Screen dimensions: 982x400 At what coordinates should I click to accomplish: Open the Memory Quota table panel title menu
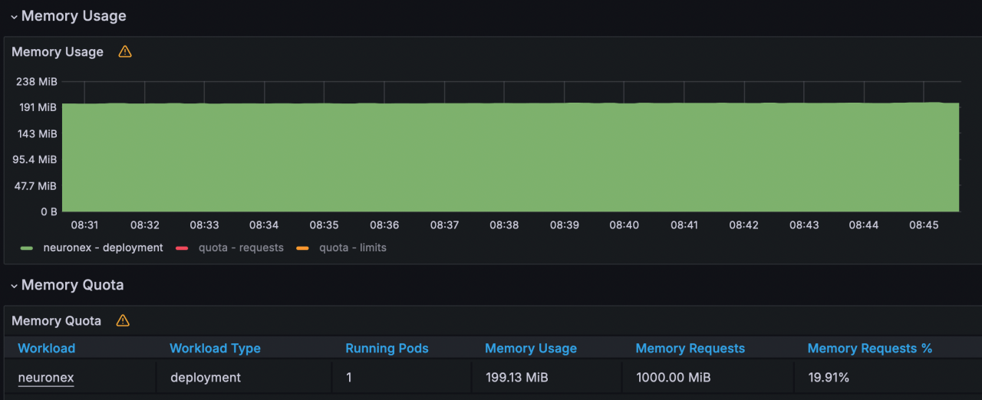[56, 321]
